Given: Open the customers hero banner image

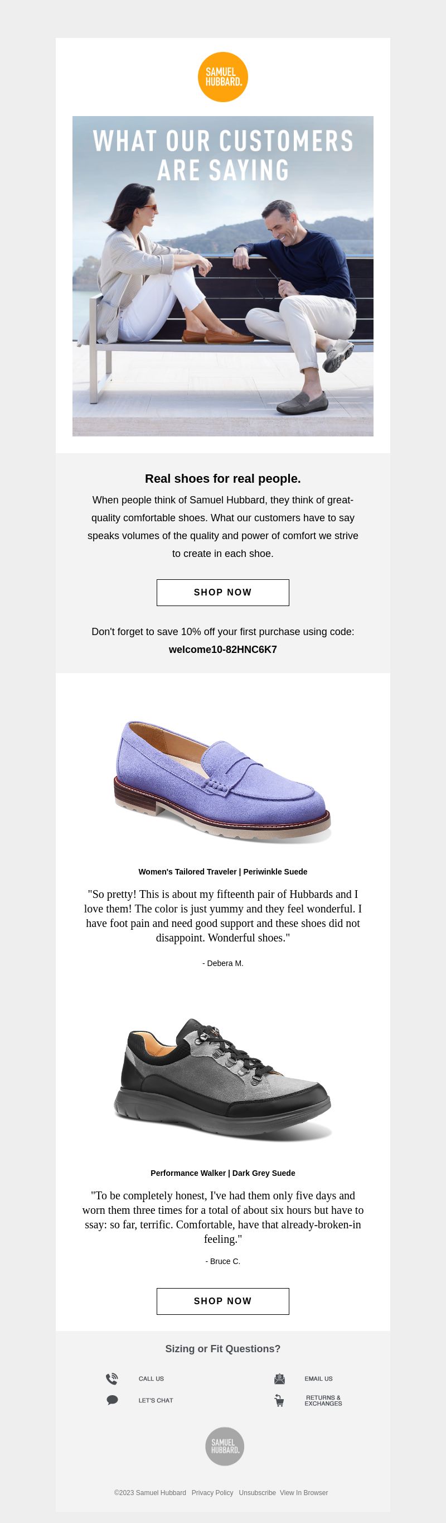Looking at the screenshot, I should pos(222,276).
